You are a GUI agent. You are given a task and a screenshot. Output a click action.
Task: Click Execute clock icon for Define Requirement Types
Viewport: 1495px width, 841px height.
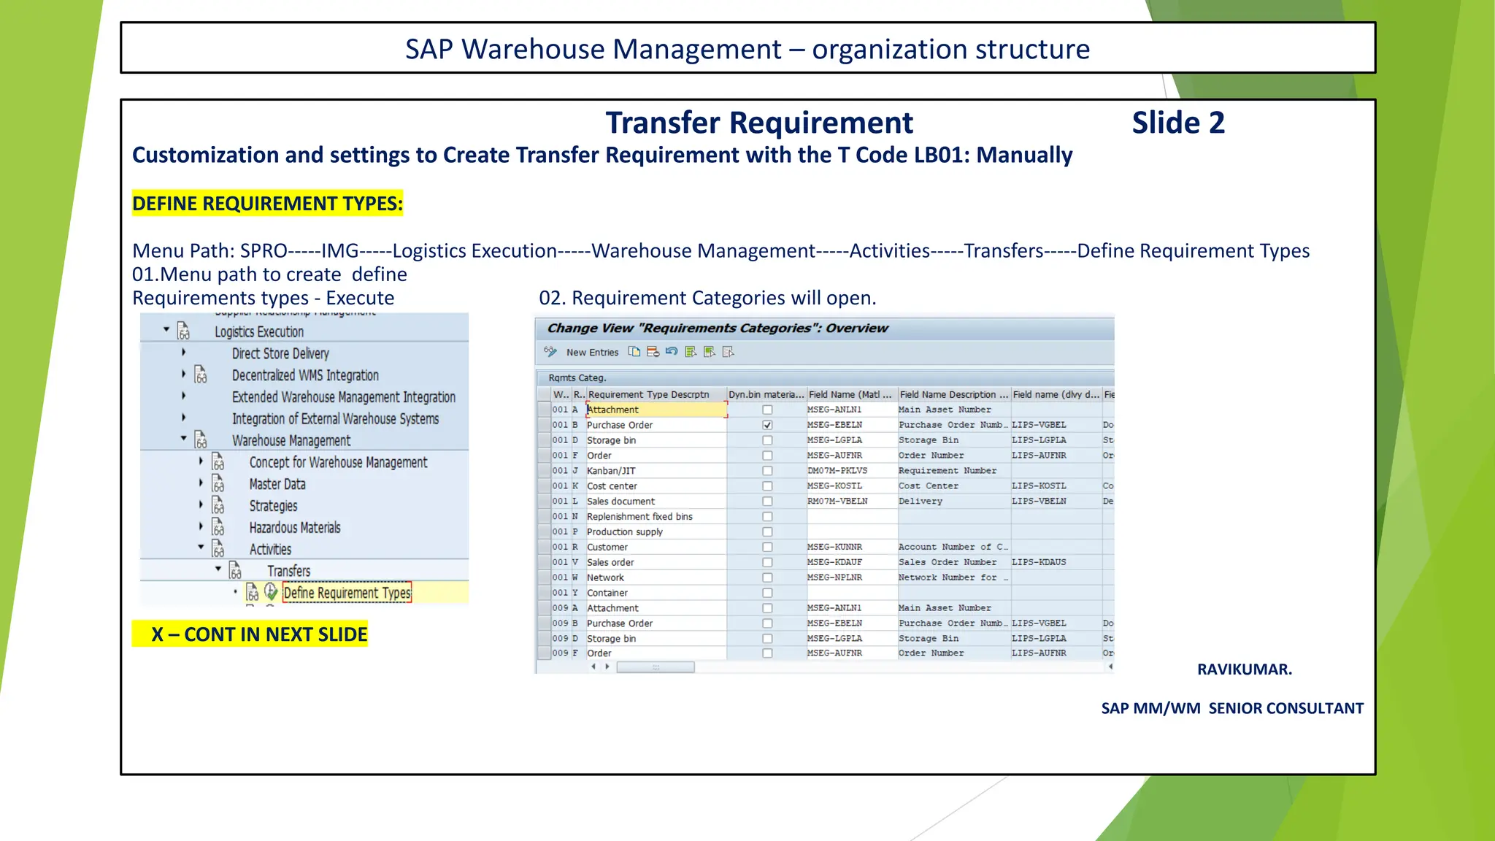tap(271, 591)
